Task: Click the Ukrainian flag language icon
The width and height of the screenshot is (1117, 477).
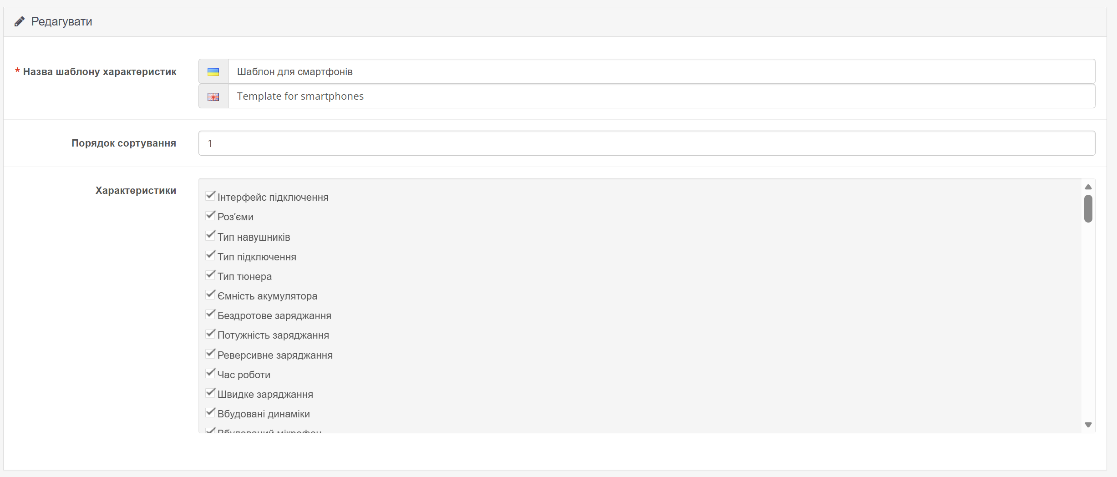Action: click(x=213, y=72)
